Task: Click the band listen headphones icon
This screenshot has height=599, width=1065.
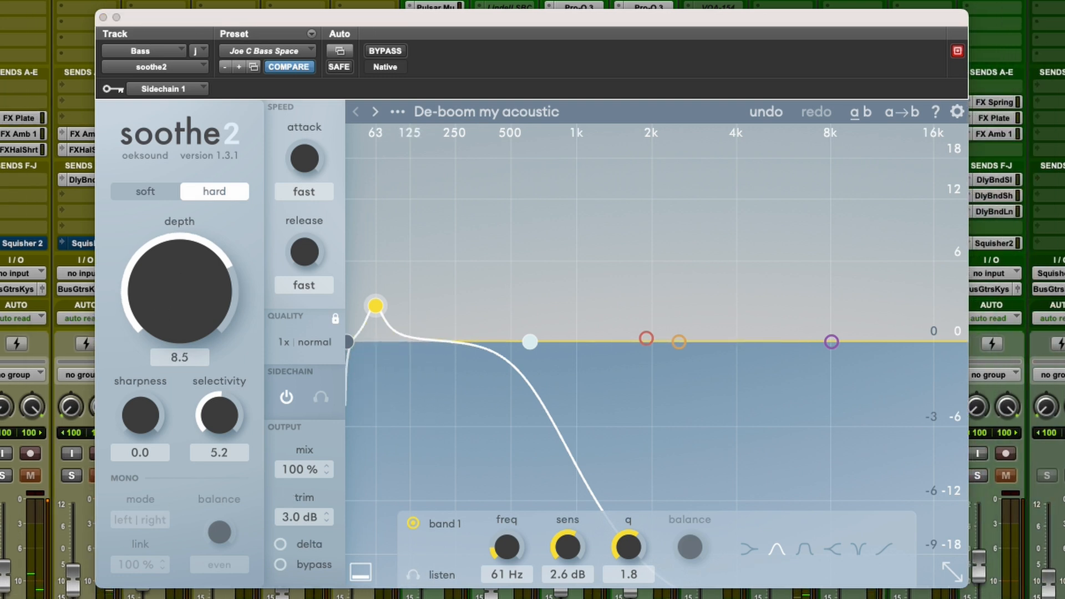Action: [x=413, y=575]
